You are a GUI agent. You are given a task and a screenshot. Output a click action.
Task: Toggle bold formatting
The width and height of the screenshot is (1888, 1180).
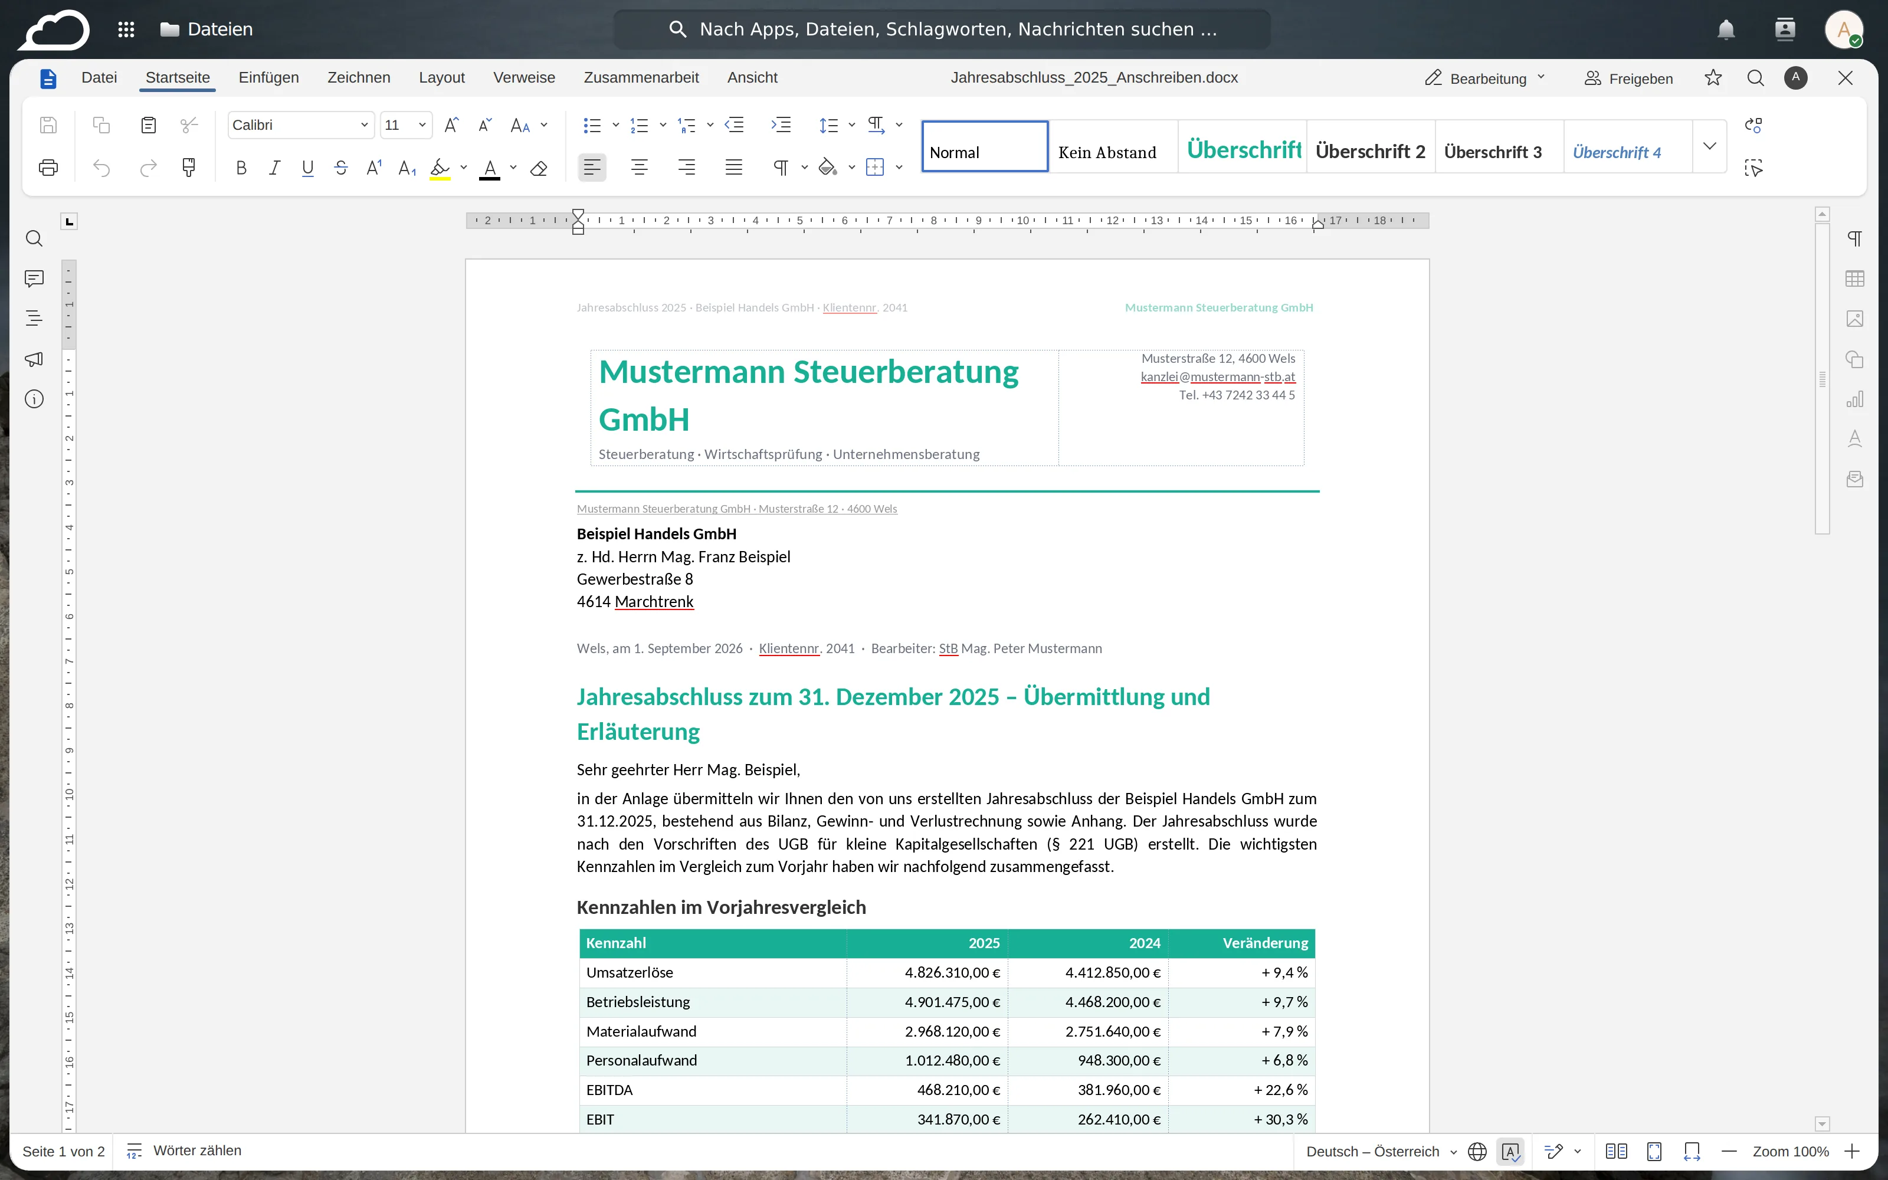click(241, 168)
